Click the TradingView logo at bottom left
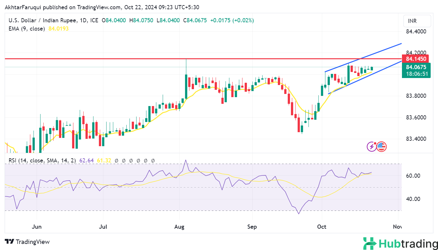The image size is (438, 250). click(x=27, y=242)
